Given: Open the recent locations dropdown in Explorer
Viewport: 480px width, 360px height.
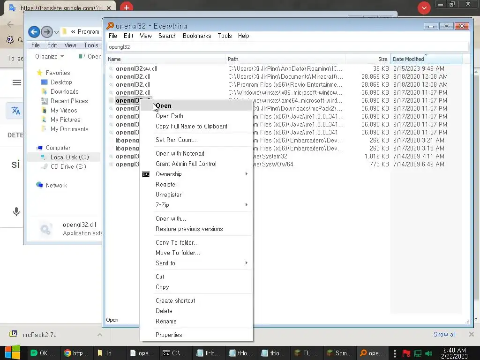Looking at the screenshot, I should point(56,32).
